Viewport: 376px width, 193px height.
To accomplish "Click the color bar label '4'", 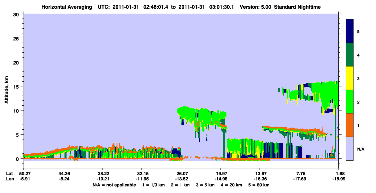I will [x=358, y=55].
